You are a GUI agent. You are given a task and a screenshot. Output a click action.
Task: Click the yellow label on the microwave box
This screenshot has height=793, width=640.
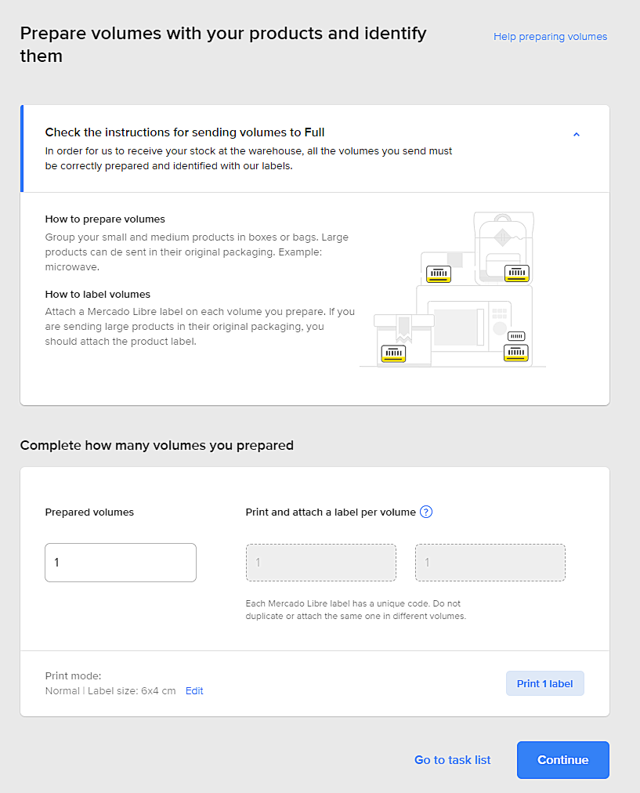(515, 353)
